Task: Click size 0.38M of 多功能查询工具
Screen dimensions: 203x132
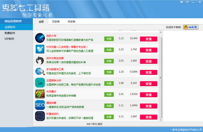Action: pyautogui.click(x=134, y=72)
